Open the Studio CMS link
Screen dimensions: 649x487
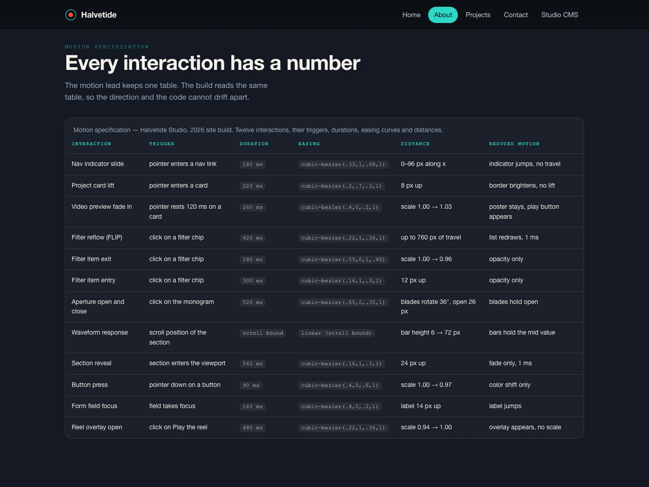[x=560, y=15]
